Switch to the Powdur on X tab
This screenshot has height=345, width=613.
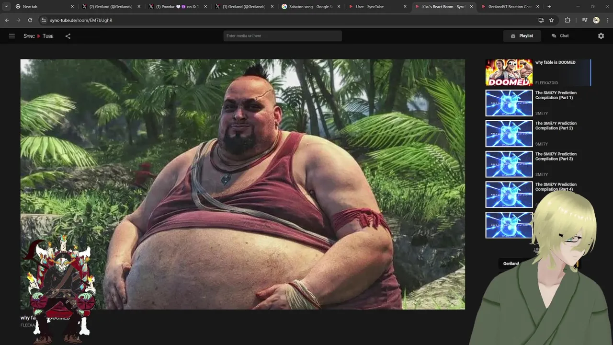click(178, 7)
